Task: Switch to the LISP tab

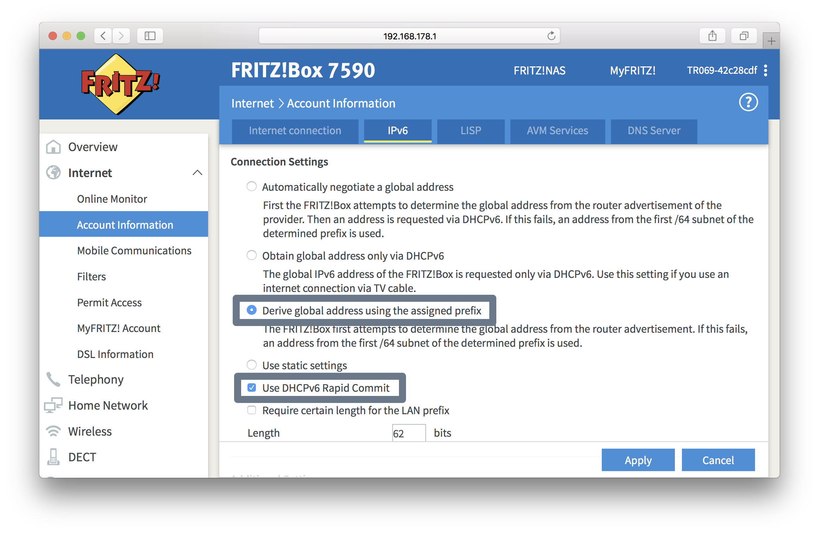Action: 471,131
